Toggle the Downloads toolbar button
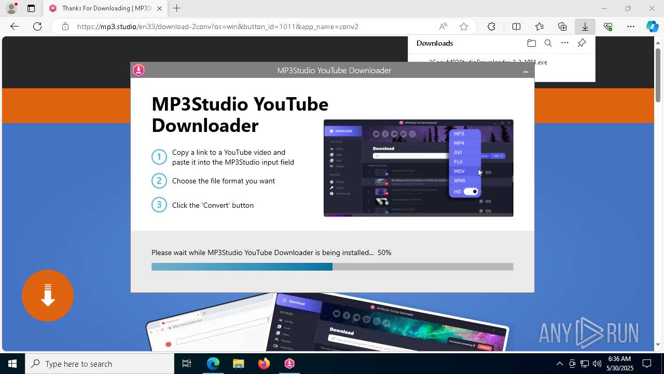The height and width of the screenshot is (374, 664). tap(585, 26)
